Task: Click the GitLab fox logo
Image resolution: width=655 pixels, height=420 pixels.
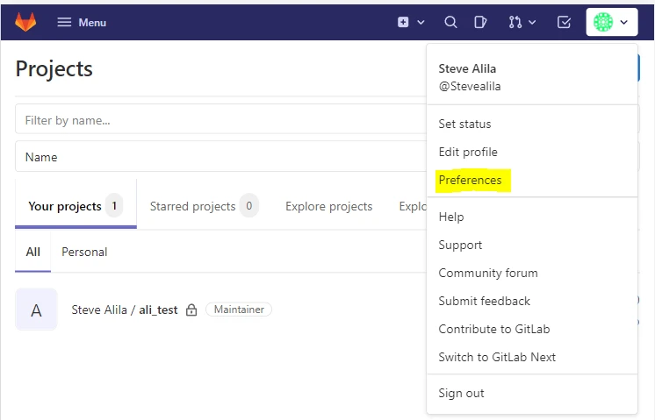Action: 25,22
